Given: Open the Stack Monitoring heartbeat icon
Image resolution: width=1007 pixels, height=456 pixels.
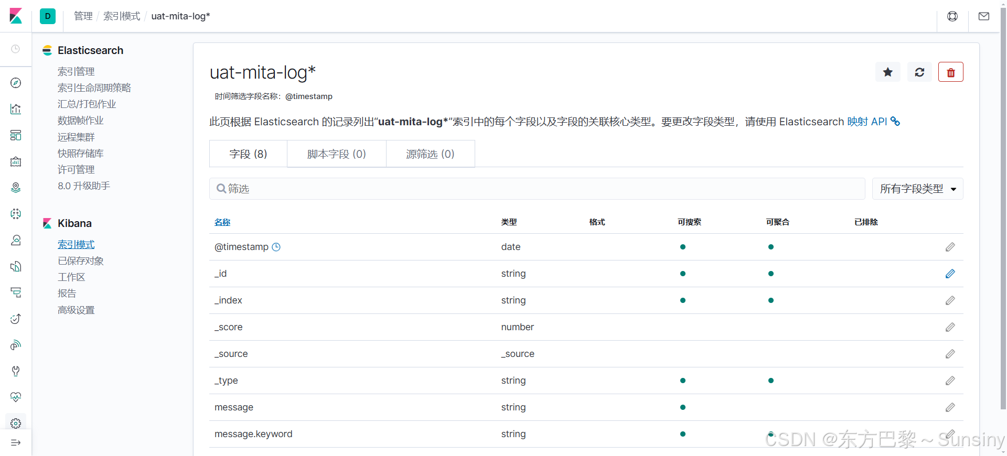Looking at the screenshot, I should tap(16, 397).
